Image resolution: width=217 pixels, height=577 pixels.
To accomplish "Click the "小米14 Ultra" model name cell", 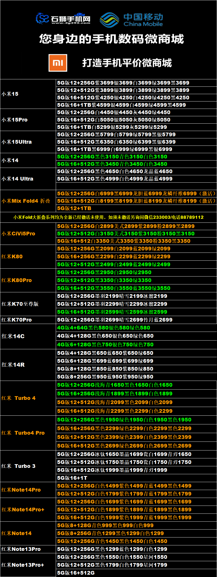I will click(x=28, y=179).
